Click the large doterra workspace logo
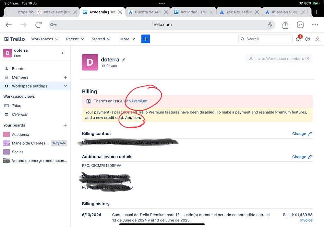This screenshot has height=227, width=324. tap(90, 62)
